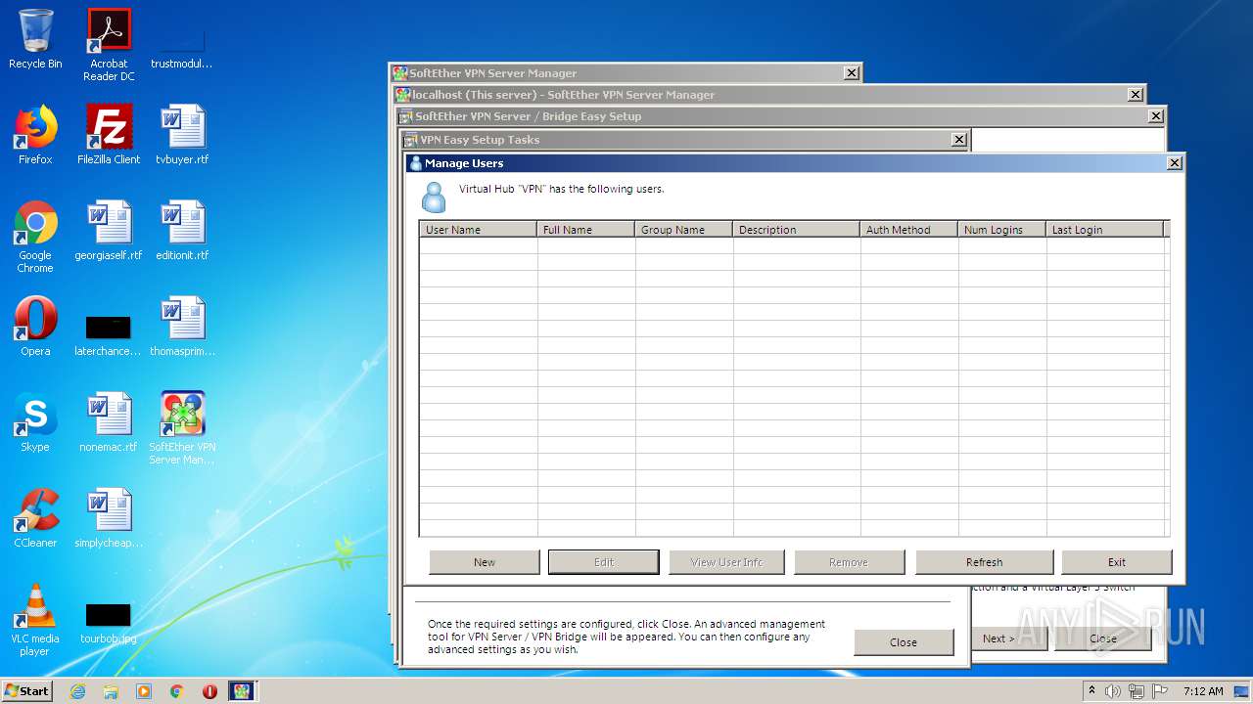Exit the Manage Users dialog
1253x704 pixels.
(x=1117, y=562)
